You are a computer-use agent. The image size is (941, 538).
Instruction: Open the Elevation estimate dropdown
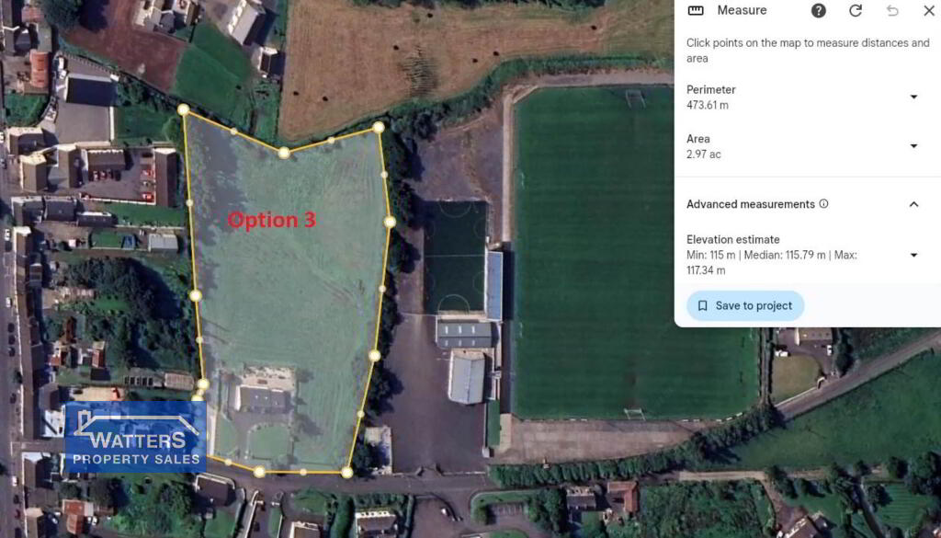coord(913,255)
